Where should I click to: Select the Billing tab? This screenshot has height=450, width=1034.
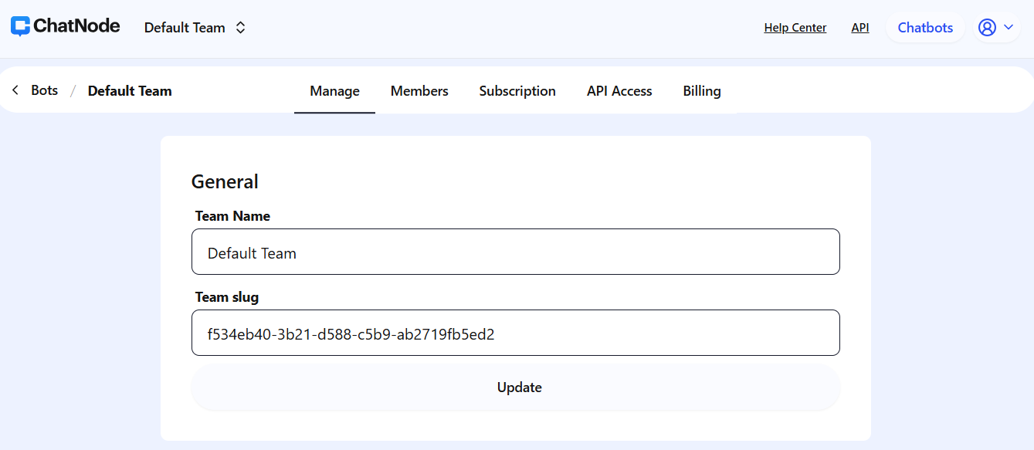pyautogui.click(x=702, y=91)
